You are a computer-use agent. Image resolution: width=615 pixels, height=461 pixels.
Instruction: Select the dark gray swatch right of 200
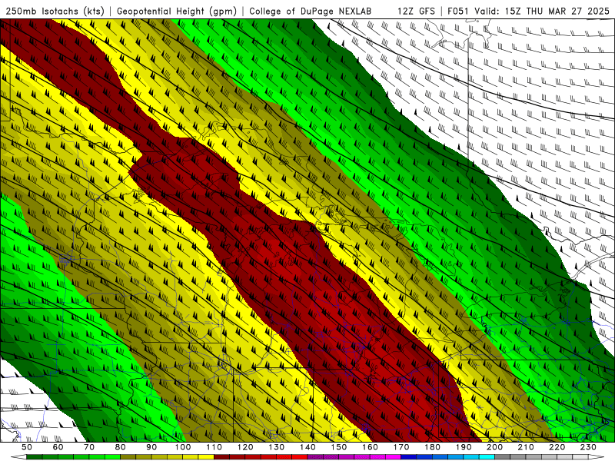503,457
